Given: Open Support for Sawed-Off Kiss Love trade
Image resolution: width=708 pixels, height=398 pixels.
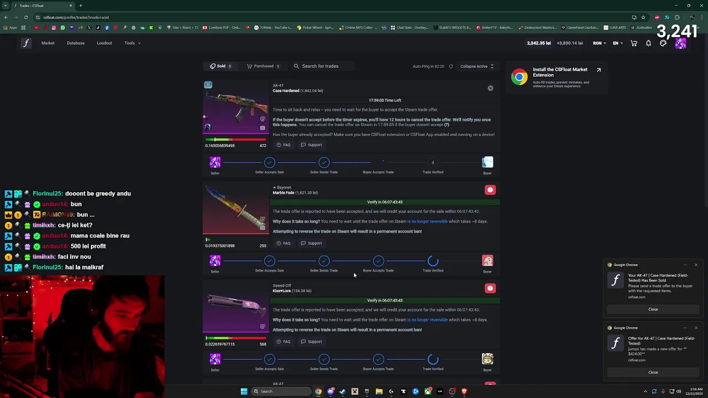Looking at the screenshot, I should [311, 342].
